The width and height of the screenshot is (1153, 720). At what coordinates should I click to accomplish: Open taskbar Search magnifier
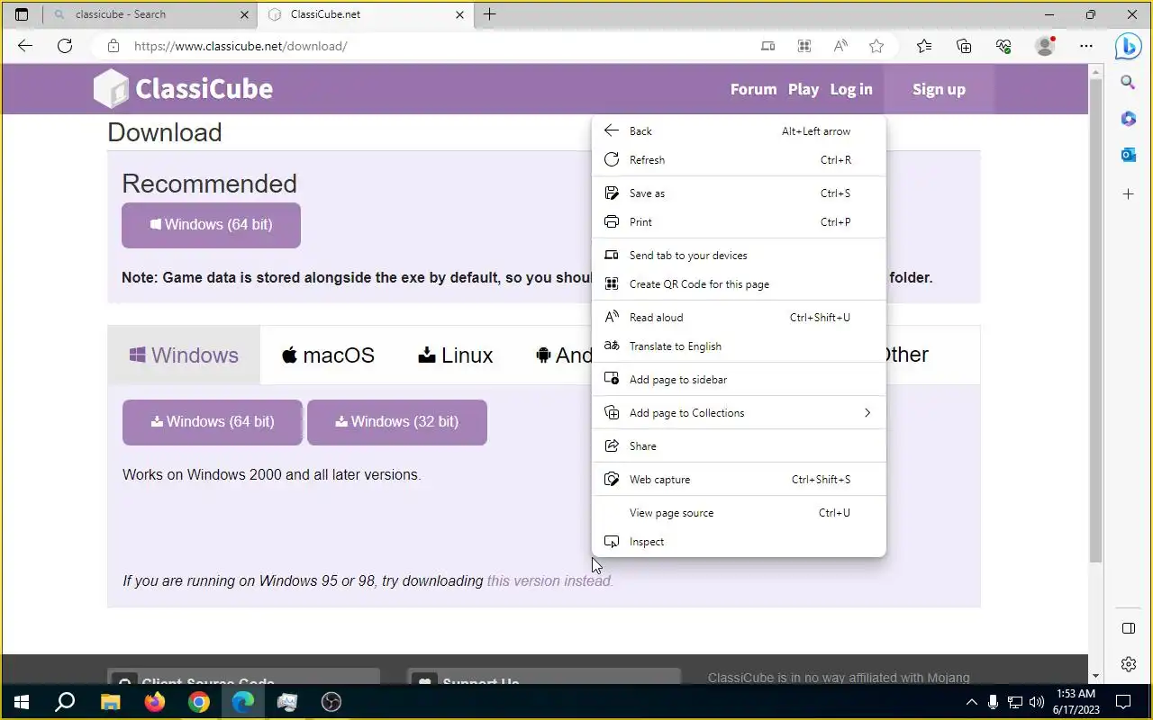pos(65,702)
